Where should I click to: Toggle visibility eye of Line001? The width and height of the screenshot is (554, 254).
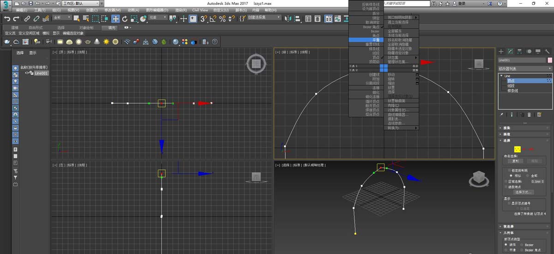[x=27, y=73]
